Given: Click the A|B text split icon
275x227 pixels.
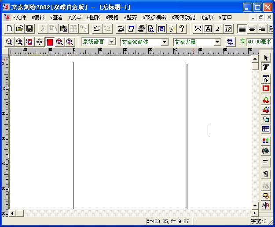Looking at the screenshot, I should coord(266,206).
